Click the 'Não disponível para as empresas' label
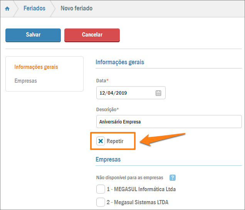This screenshot has width=245, height=210. (129, 178)
